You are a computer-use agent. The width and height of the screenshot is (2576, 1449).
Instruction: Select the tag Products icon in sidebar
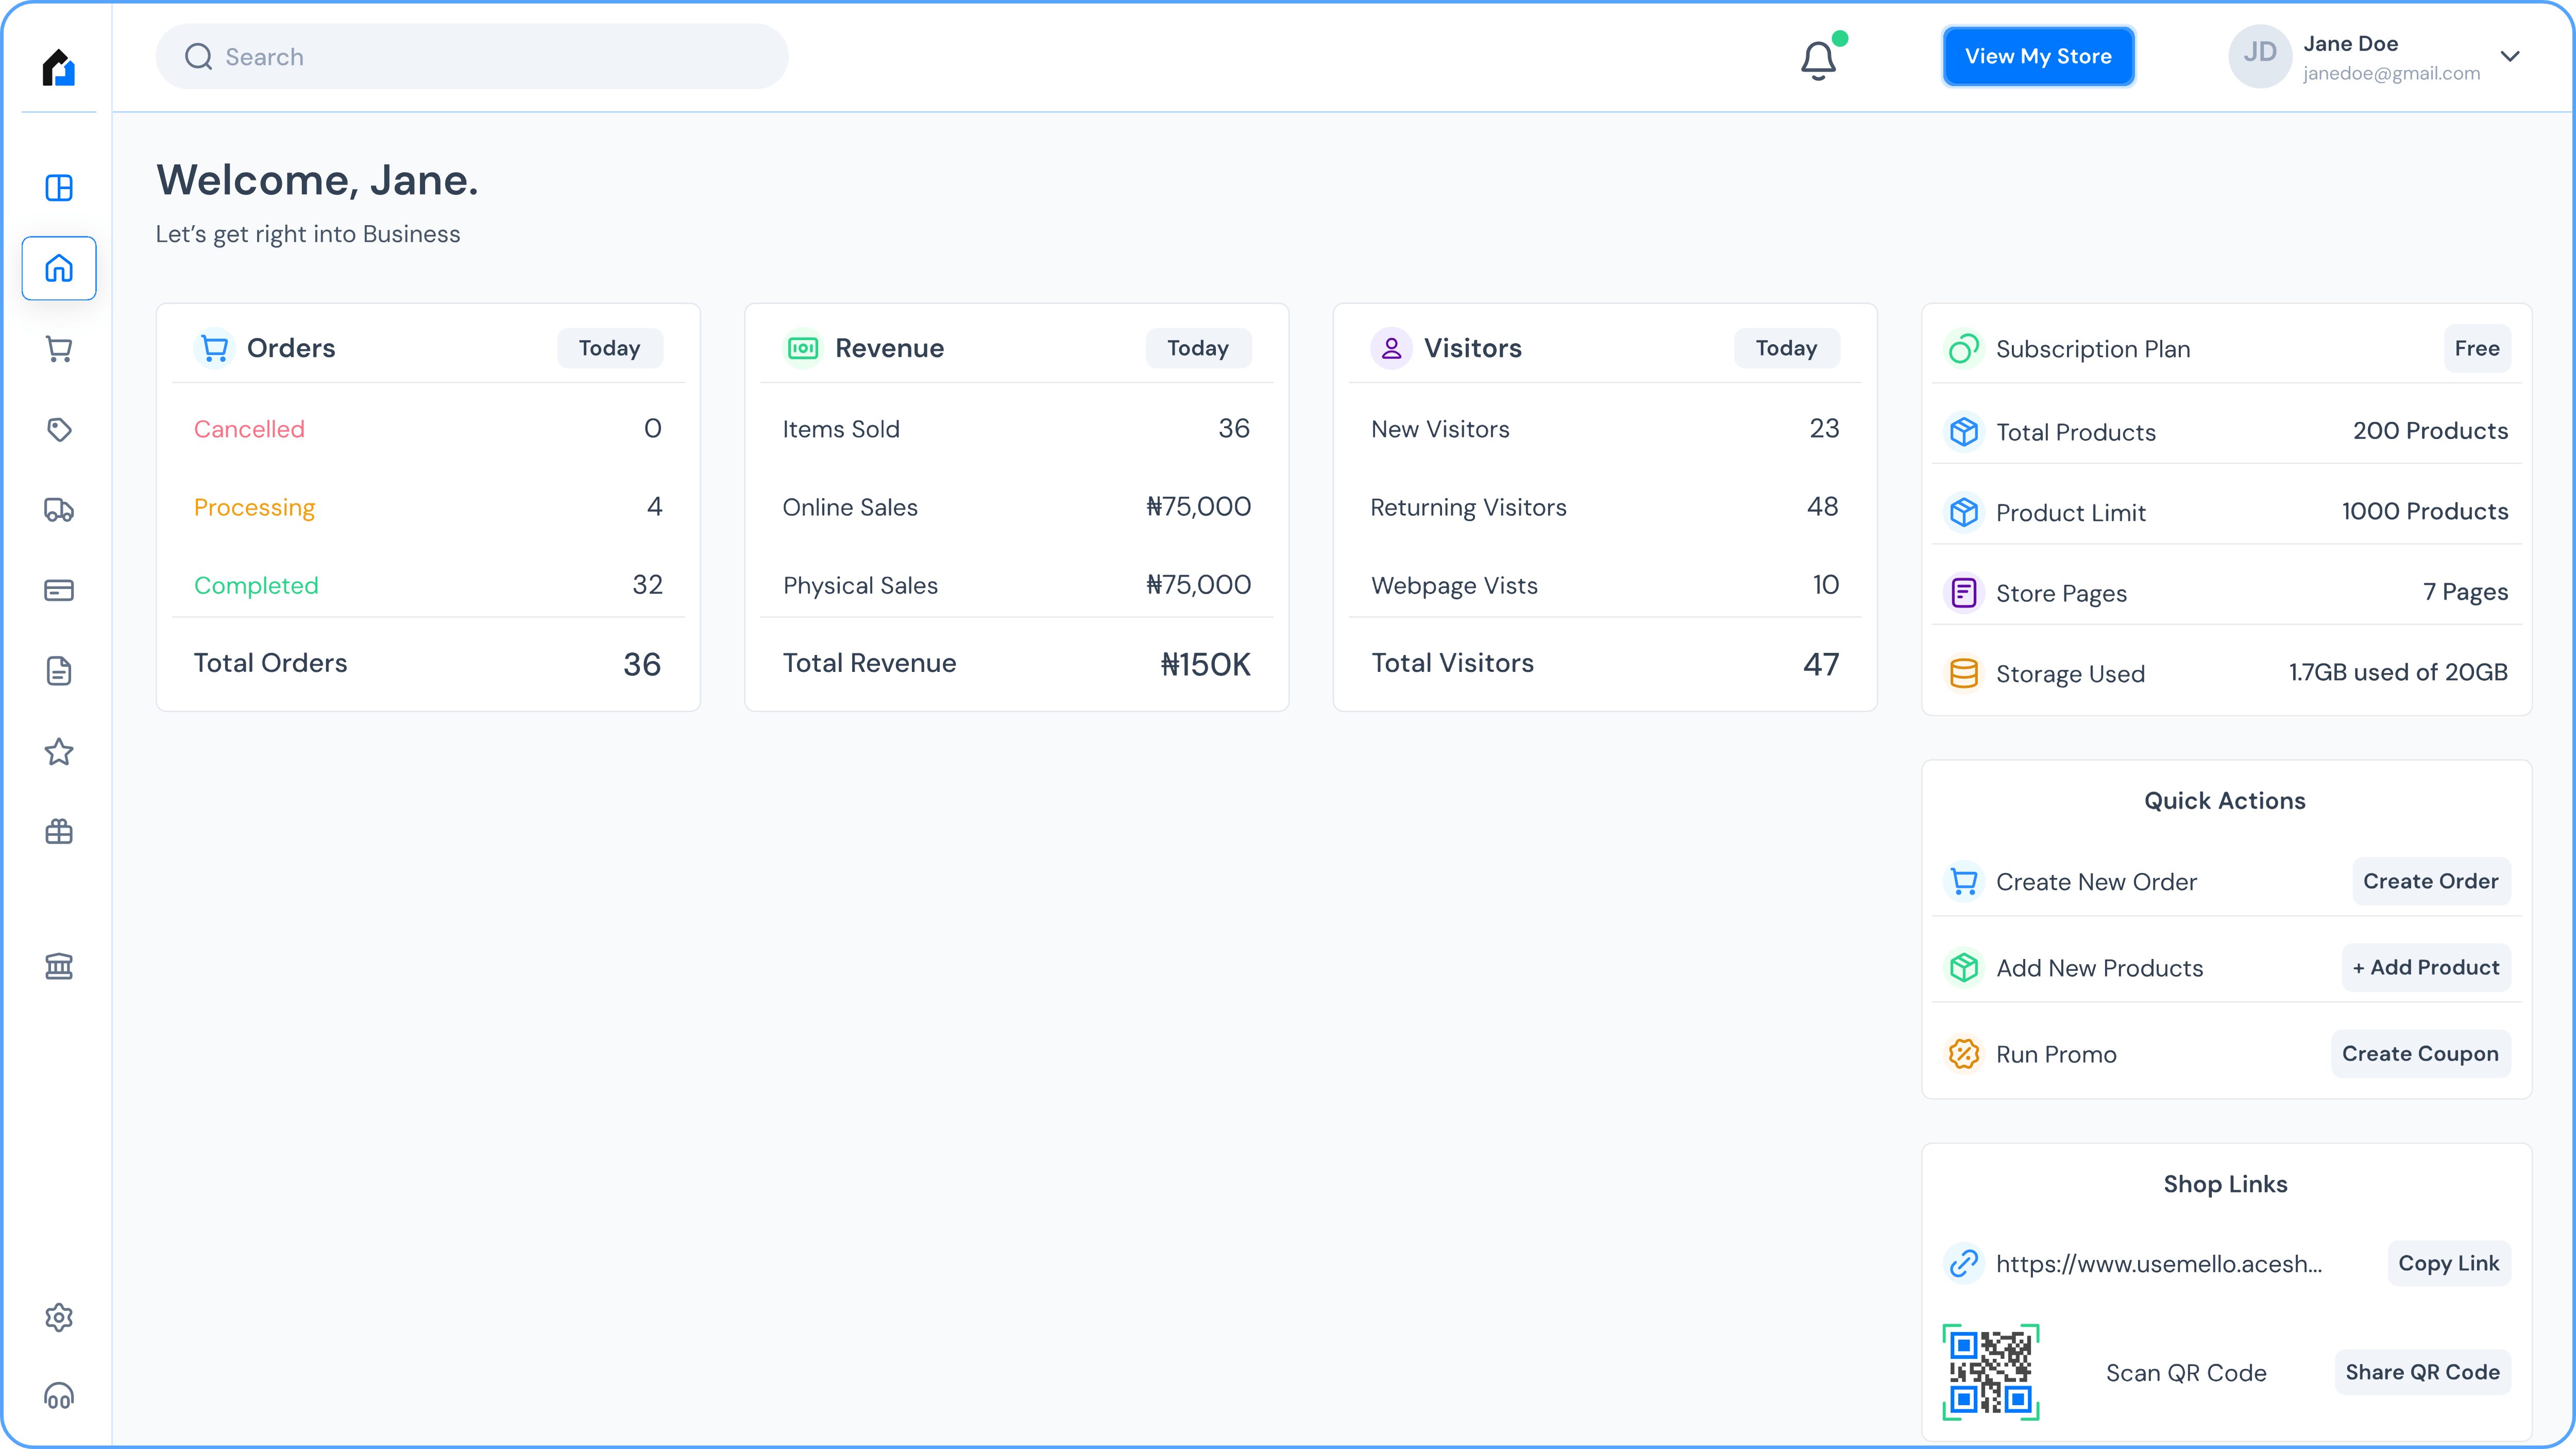coord(59,430)
